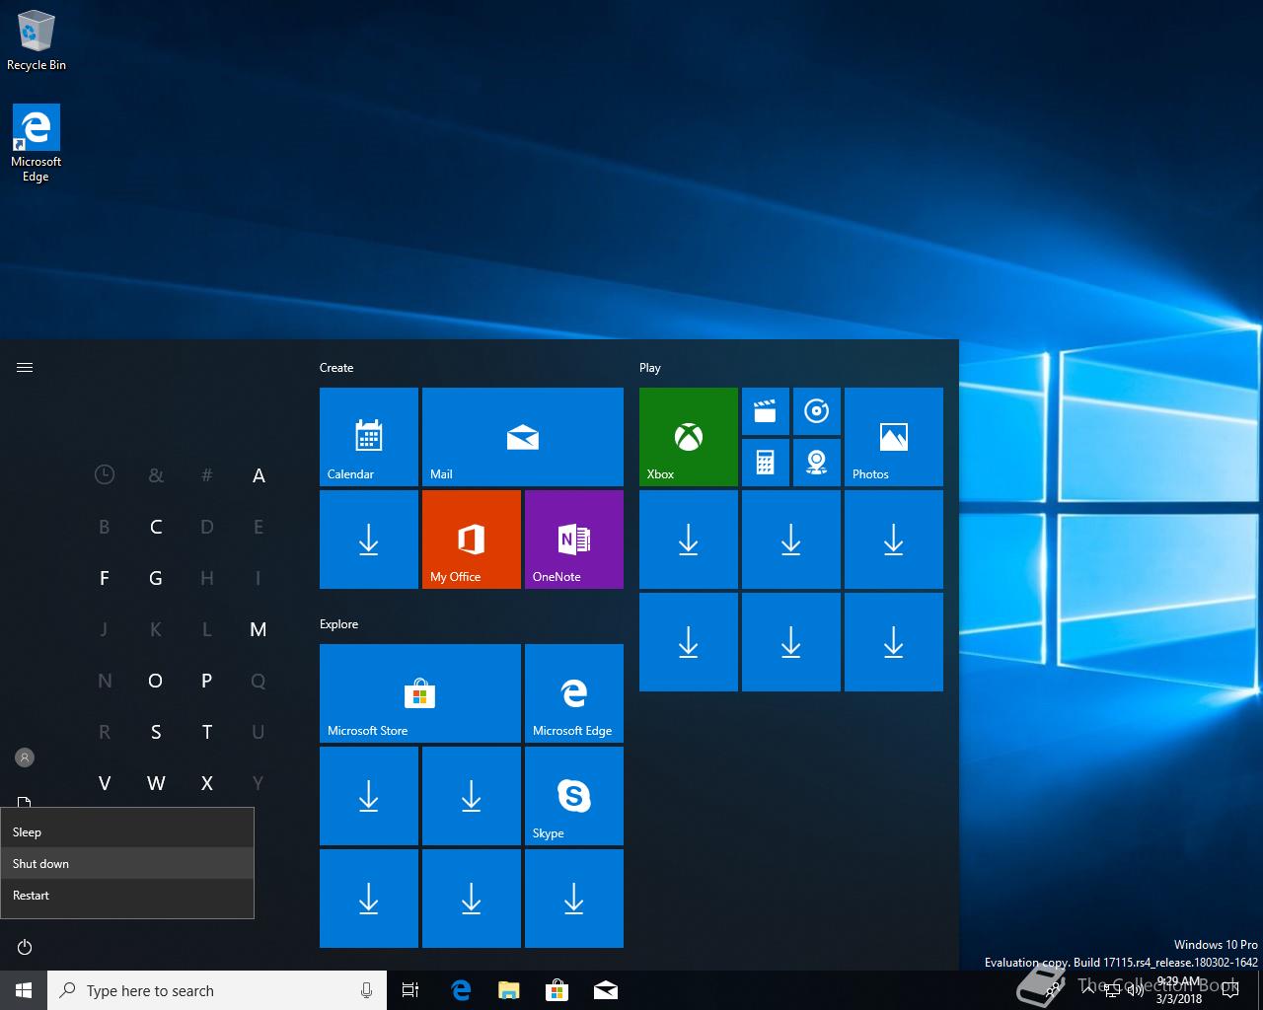This screenshot has width=1263, height=1010.
Task: Click the Play group header
Action: [x=650, y=368]
